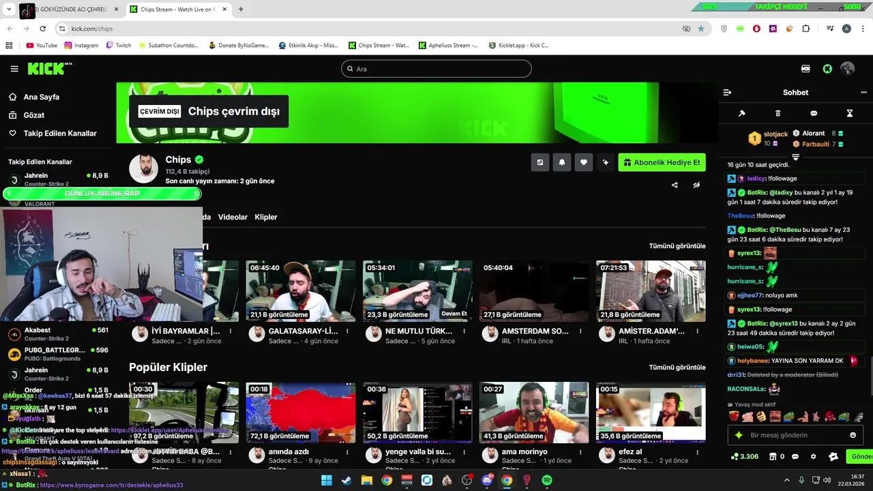
Task: Click the speech bubble icon below Sohbet
Action: (814, 113)
